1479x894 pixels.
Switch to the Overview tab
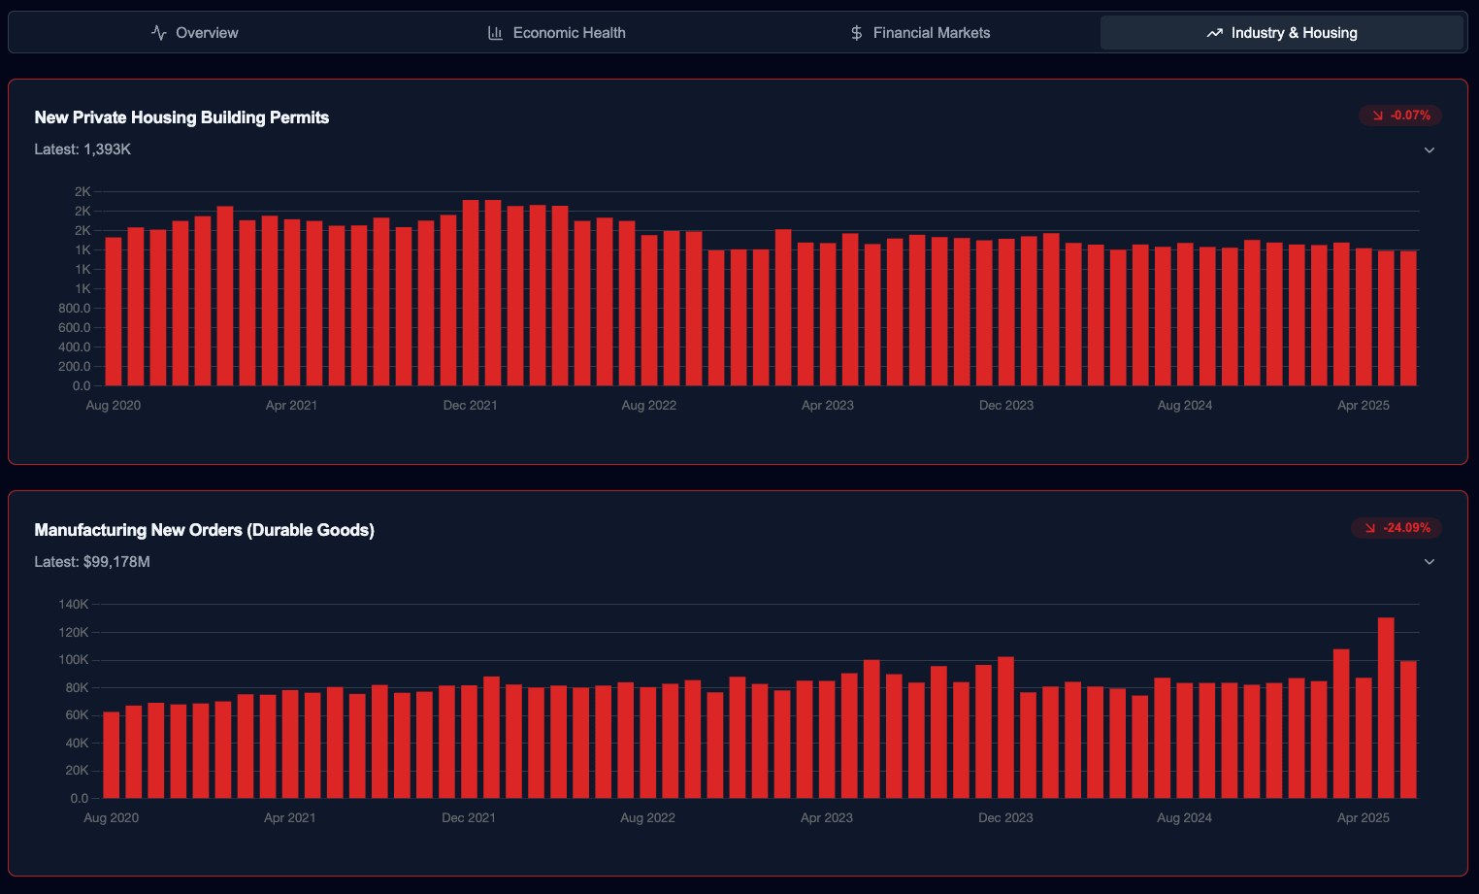[194, 33]
